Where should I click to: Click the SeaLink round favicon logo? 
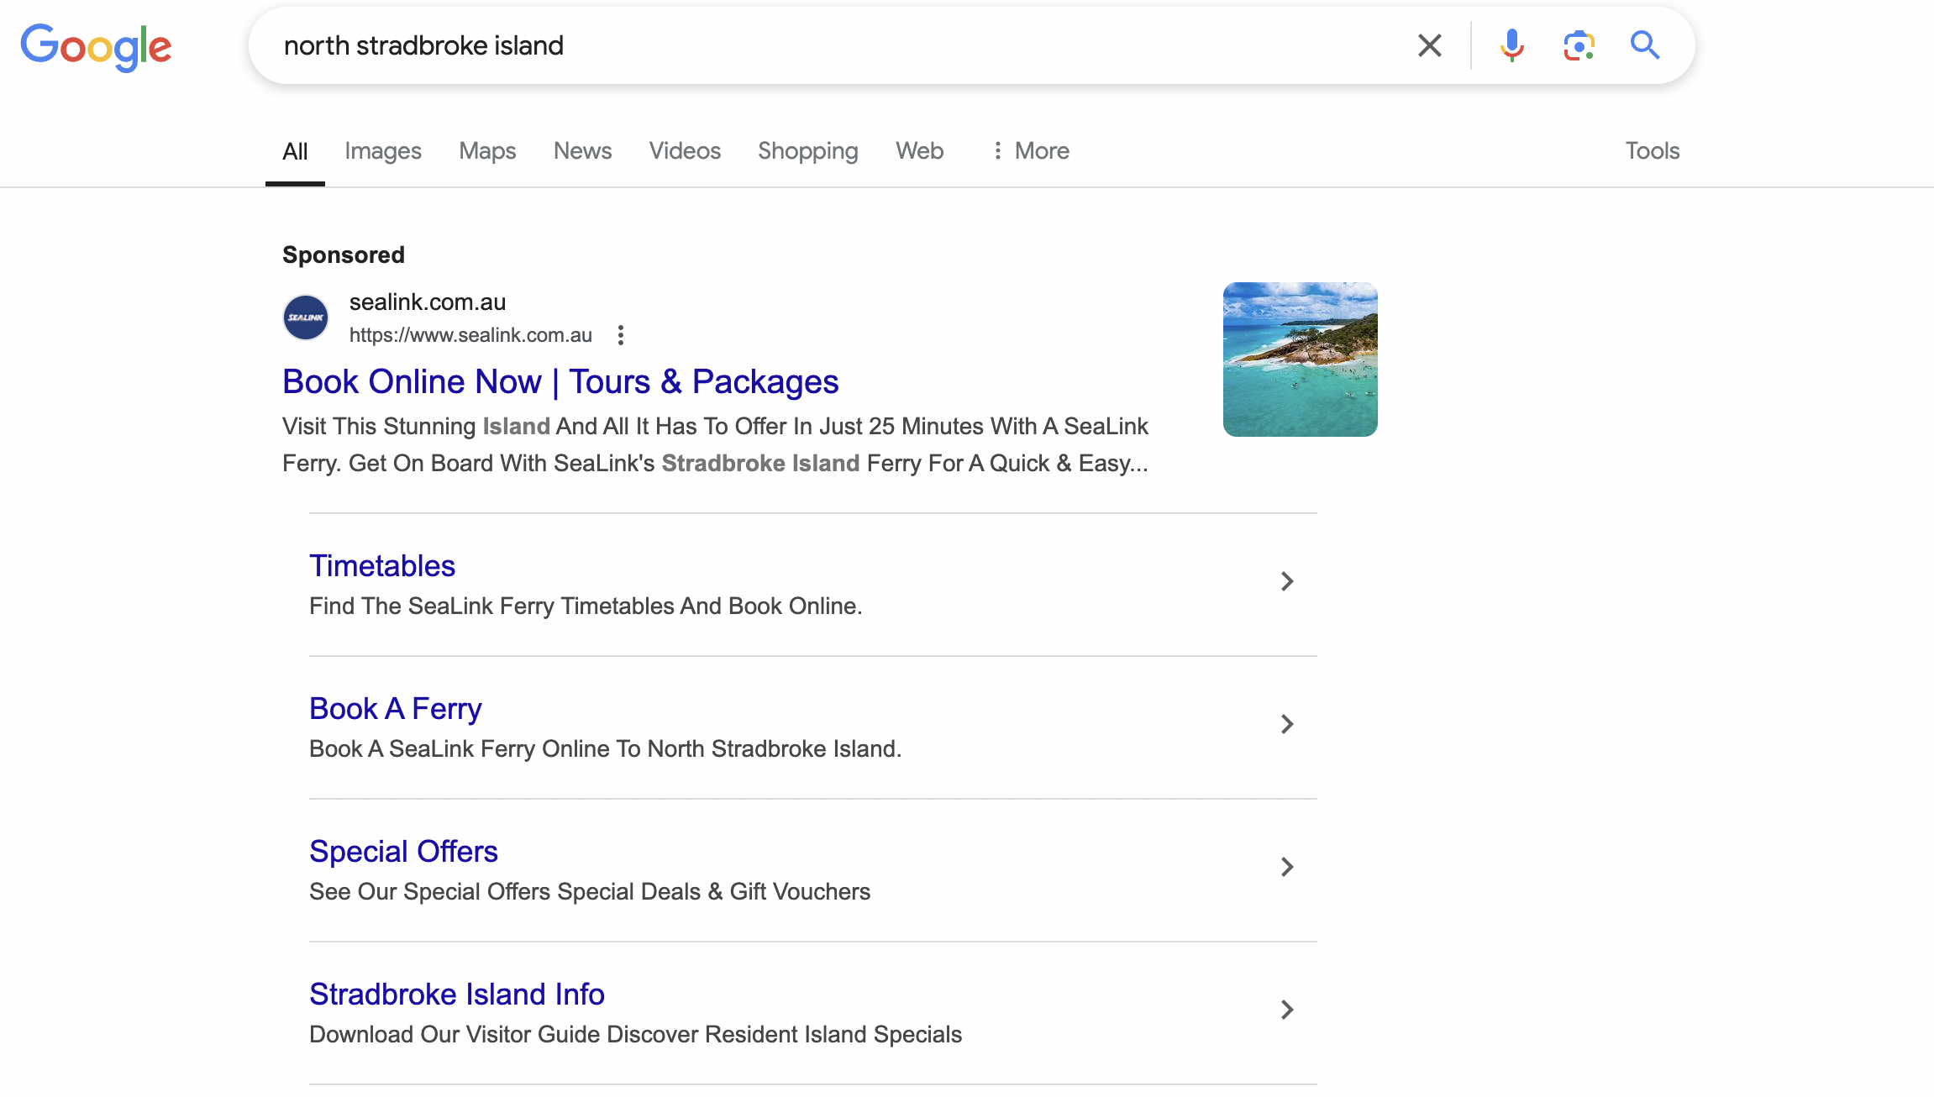pos(306,318)
